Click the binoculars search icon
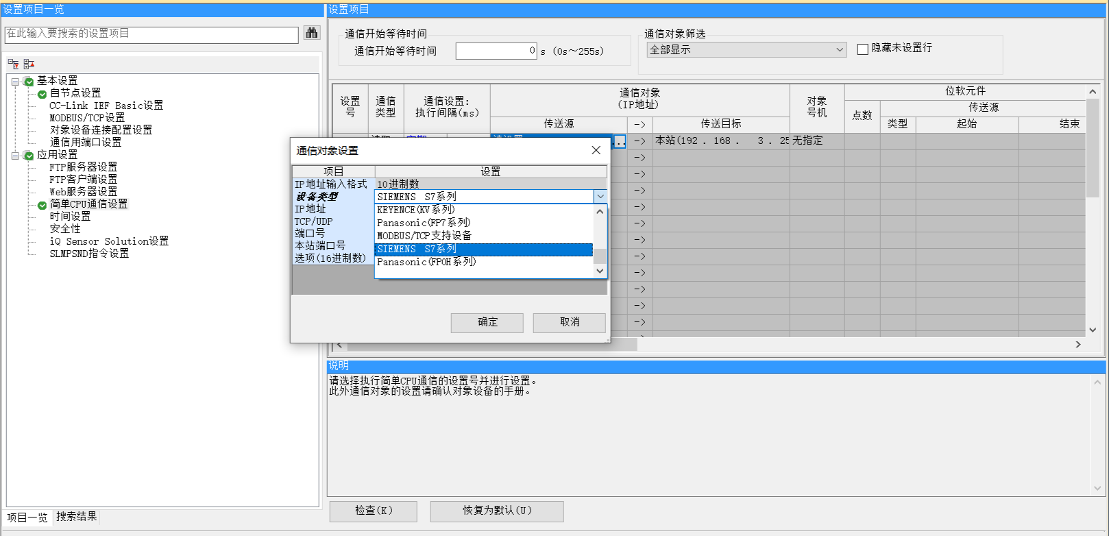 [x=312, y=33]
